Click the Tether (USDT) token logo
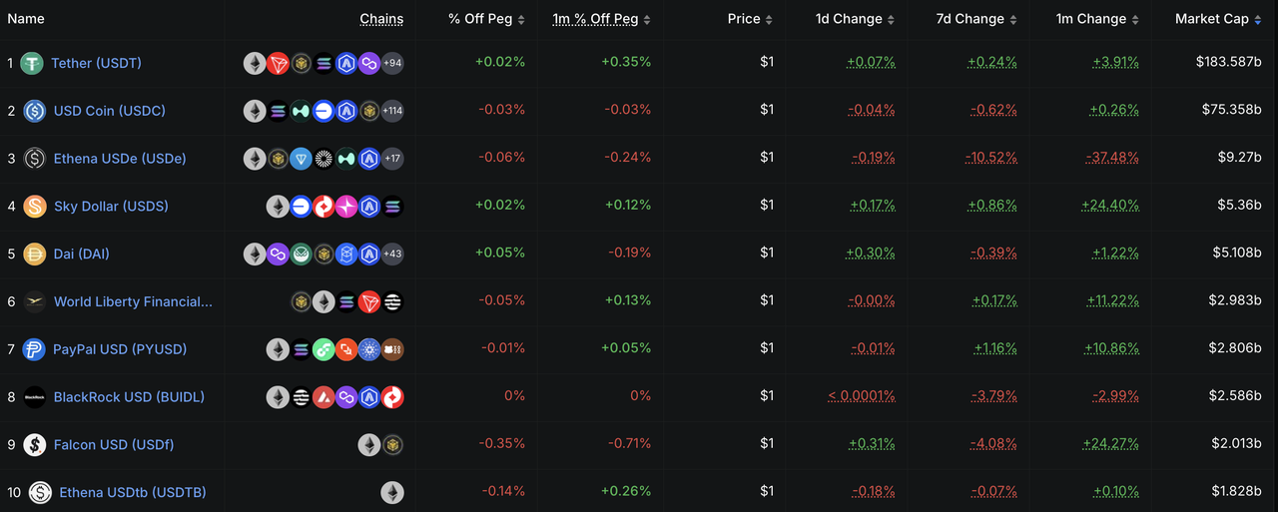 (32, 63)
